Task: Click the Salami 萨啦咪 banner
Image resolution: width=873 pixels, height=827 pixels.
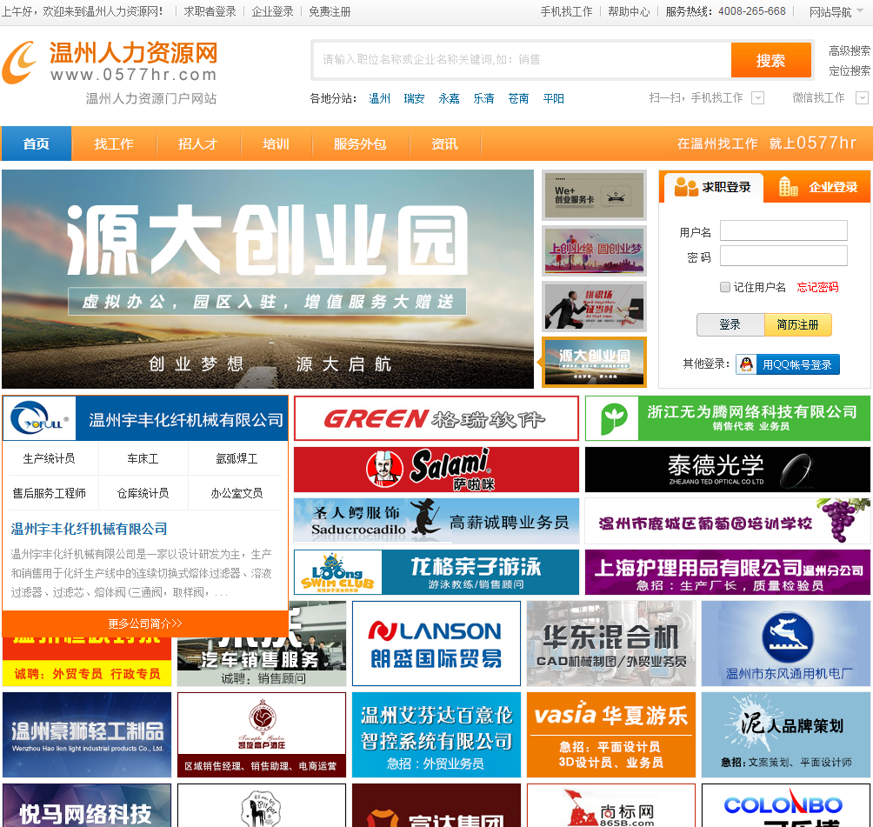Action: tap(436, 470)
